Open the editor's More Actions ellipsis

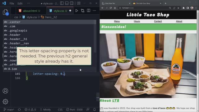(x=94, y=11)
